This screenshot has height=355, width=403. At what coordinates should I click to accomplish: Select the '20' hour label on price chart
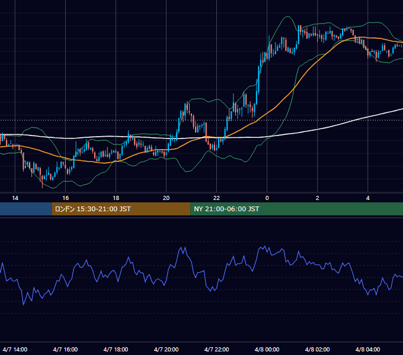click(x=167, y=198)
